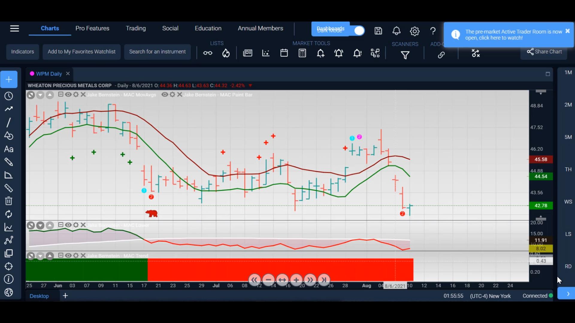Open the Trading menu

tap(136, 28)
